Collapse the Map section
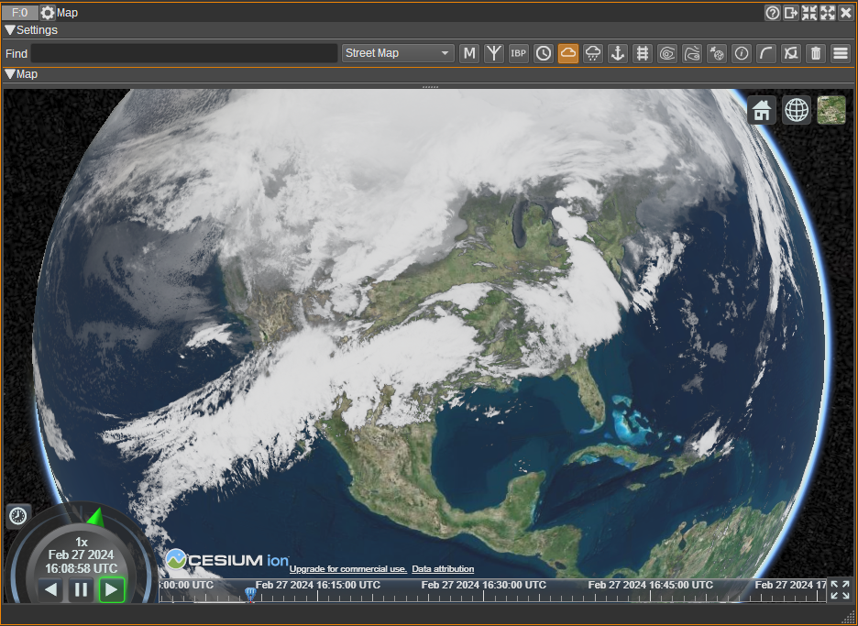Viewport: 858px width, 626px height. tap(11, 74)
